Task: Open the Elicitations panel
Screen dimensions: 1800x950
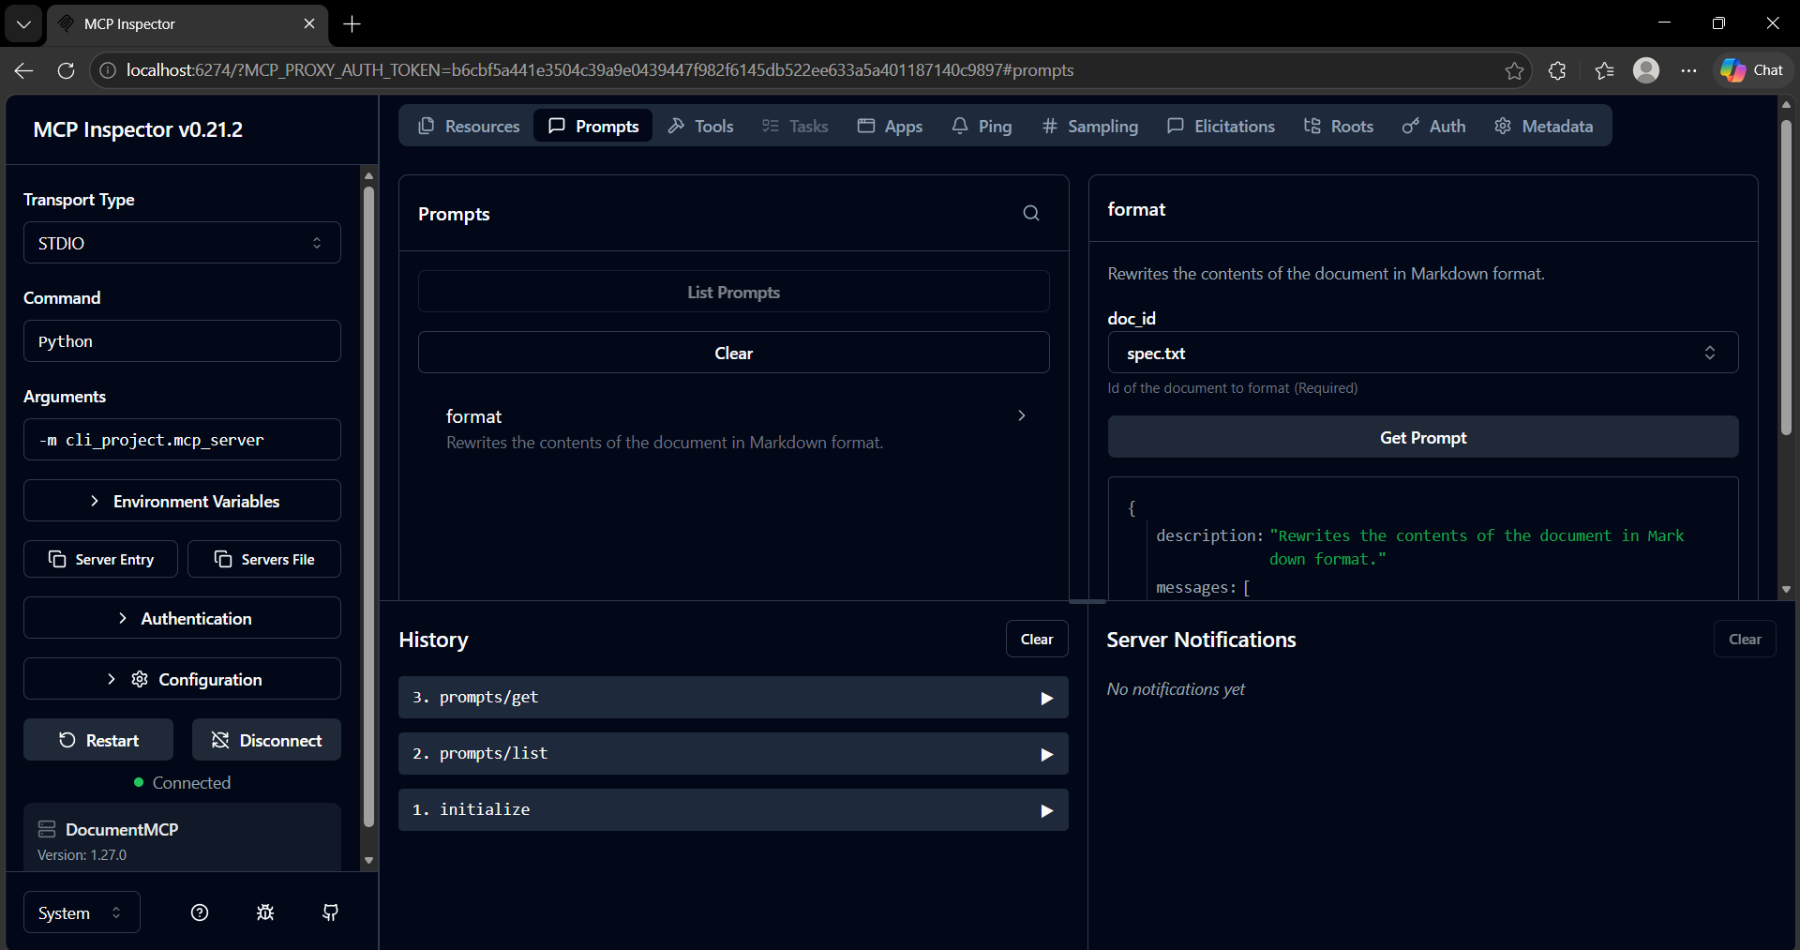Action: pyautogui.click(x=1221, y=126)
